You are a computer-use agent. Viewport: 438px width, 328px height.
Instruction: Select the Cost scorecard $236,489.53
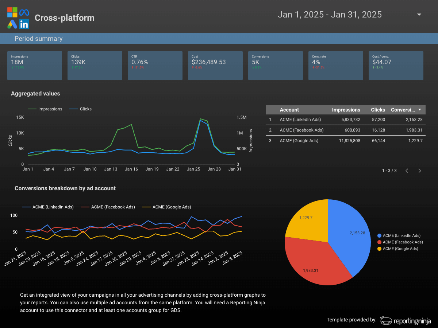click(215, 66)
